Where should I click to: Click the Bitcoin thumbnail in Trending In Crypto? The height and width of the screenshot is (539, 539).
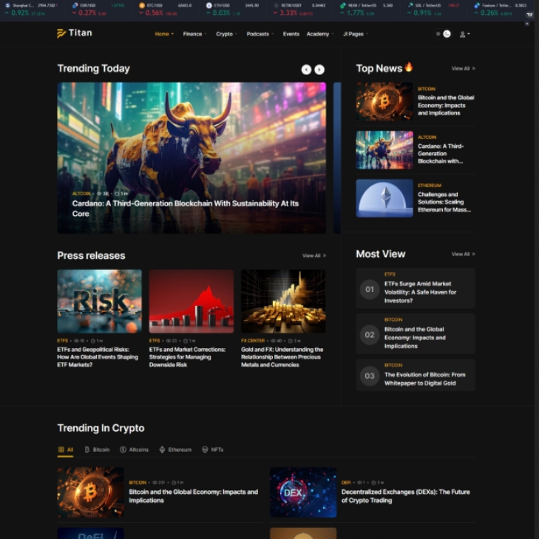click(x=90, y=492)
